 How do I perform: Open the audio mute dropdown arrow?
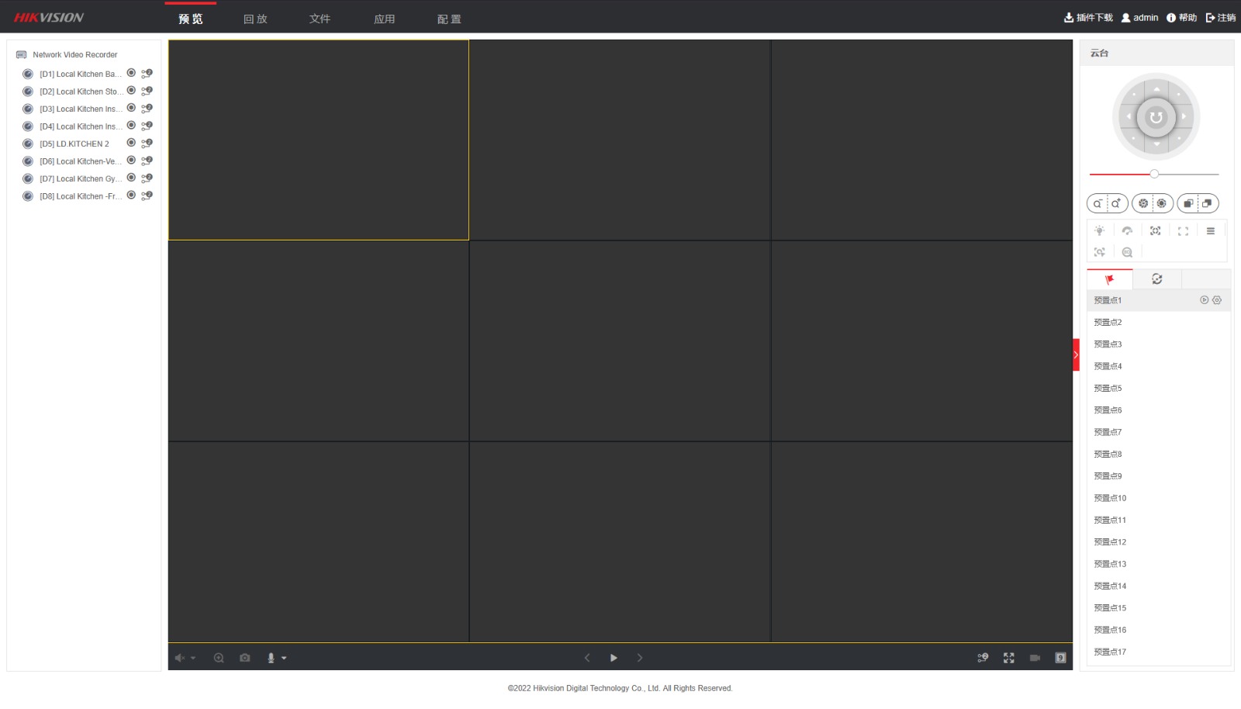point(193,659)
